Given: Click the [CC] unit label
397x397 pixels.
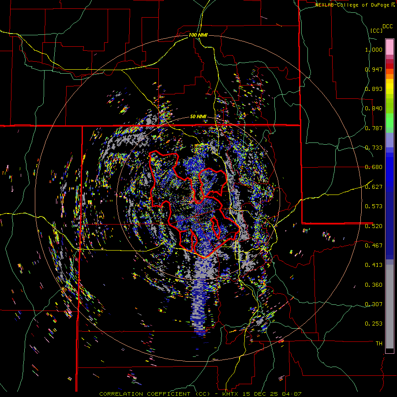Looking at the screenshot, I should [x=377, y=30].
